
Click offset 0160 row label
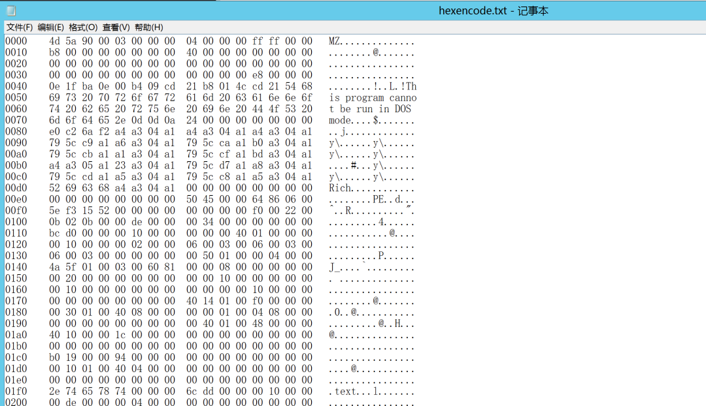16,290
